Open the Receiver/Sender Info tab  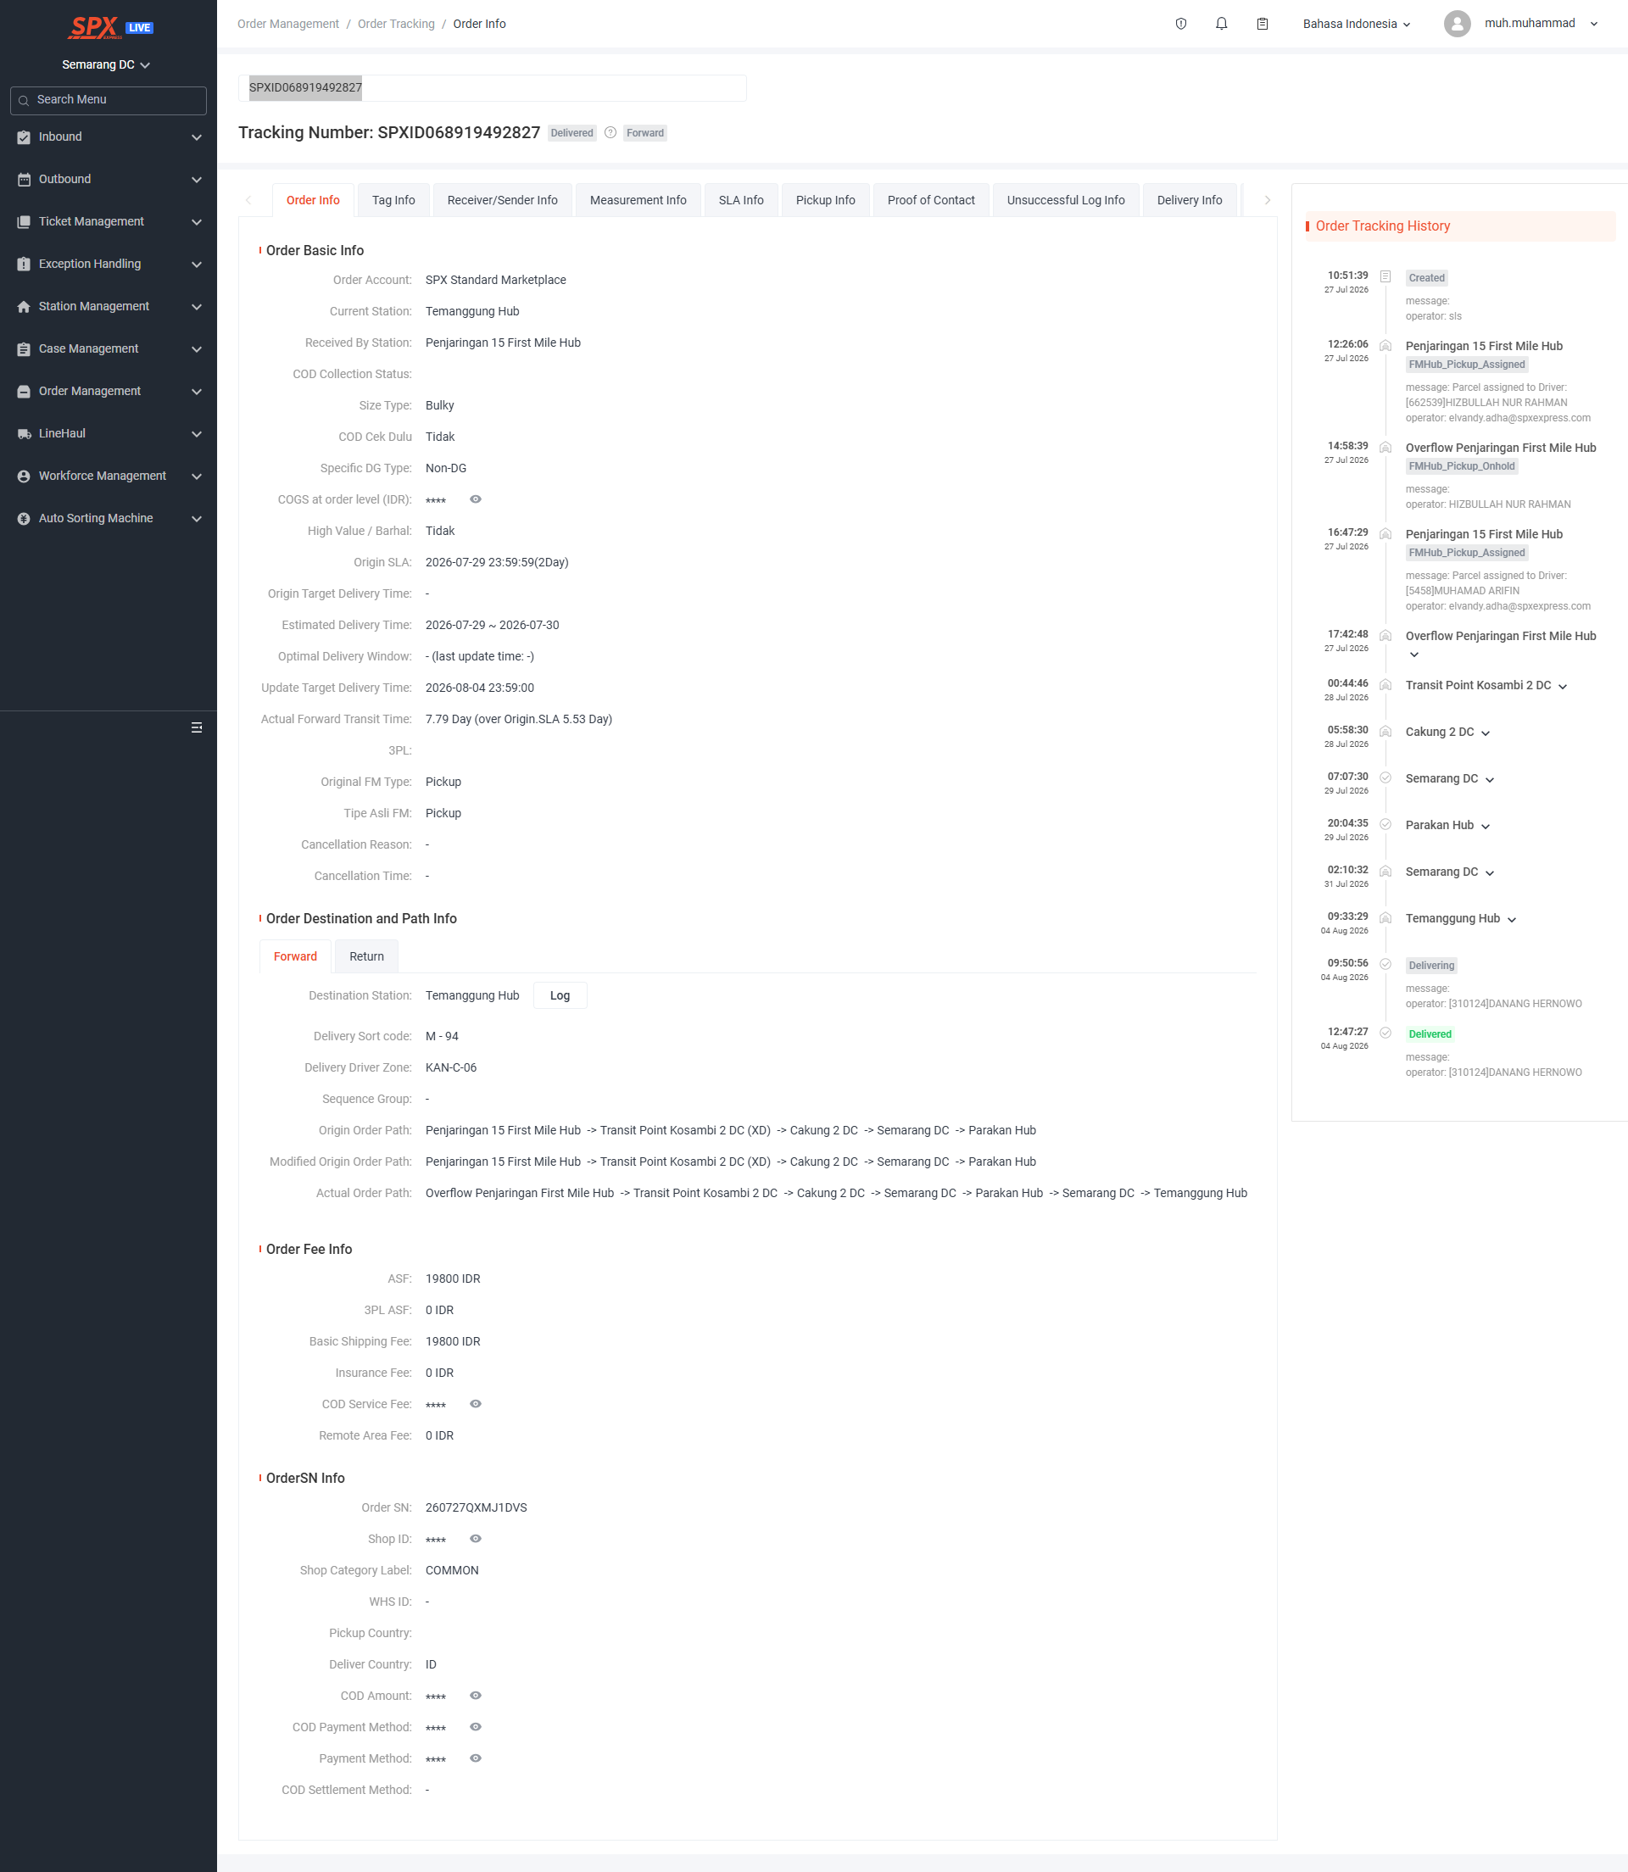pos(502,200)
